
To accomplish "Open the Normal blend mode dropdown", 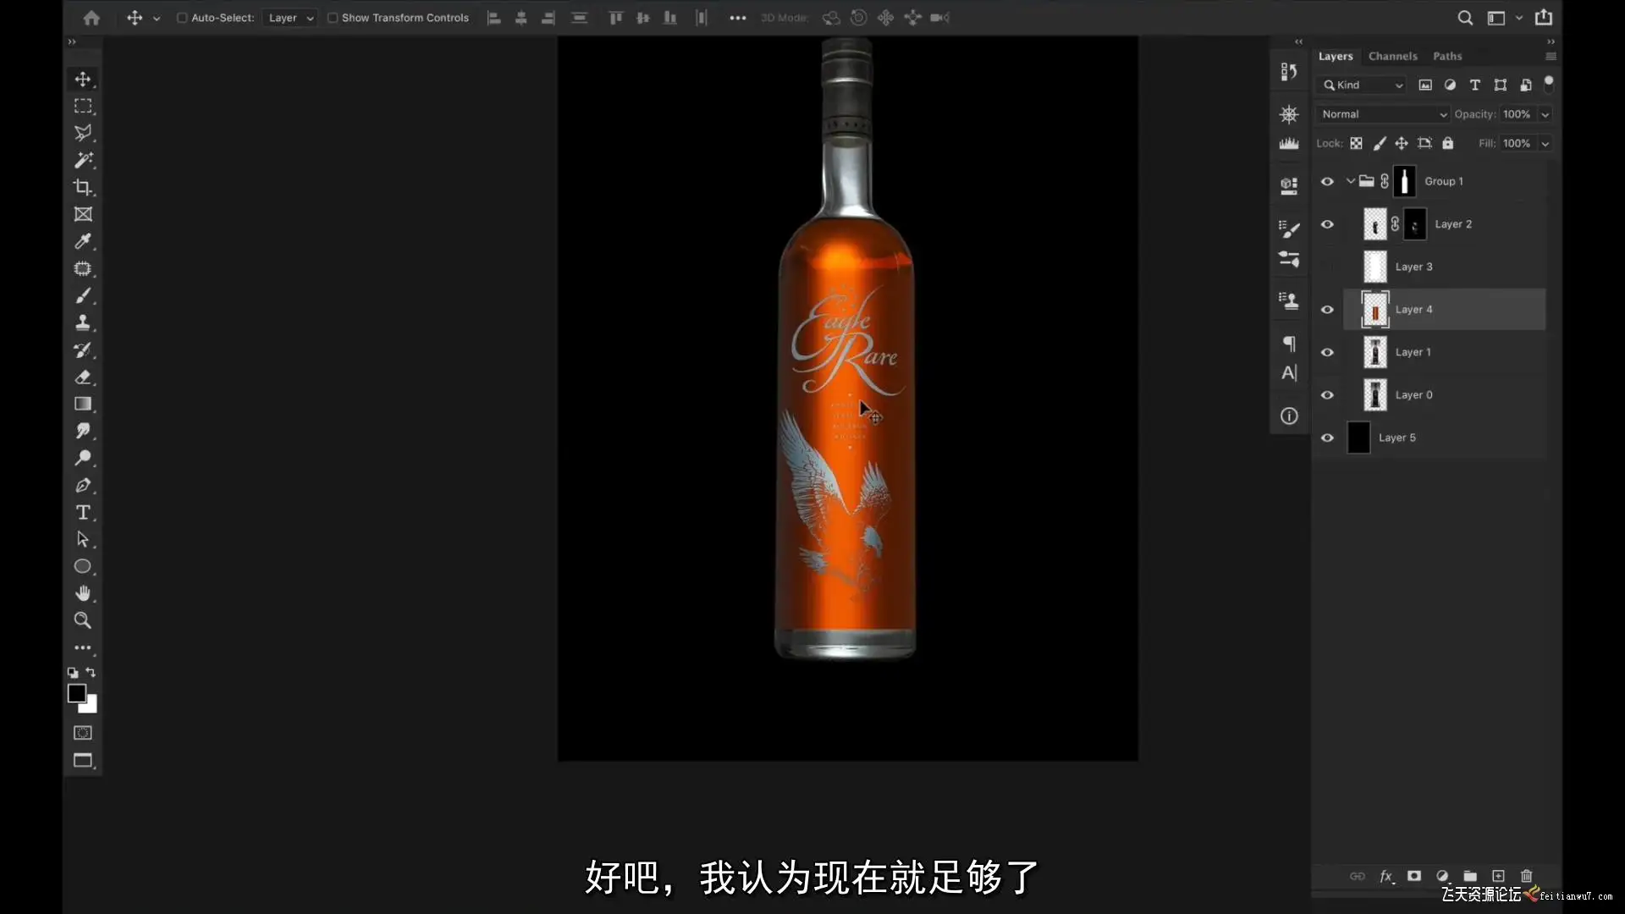I will (1383, 114).
